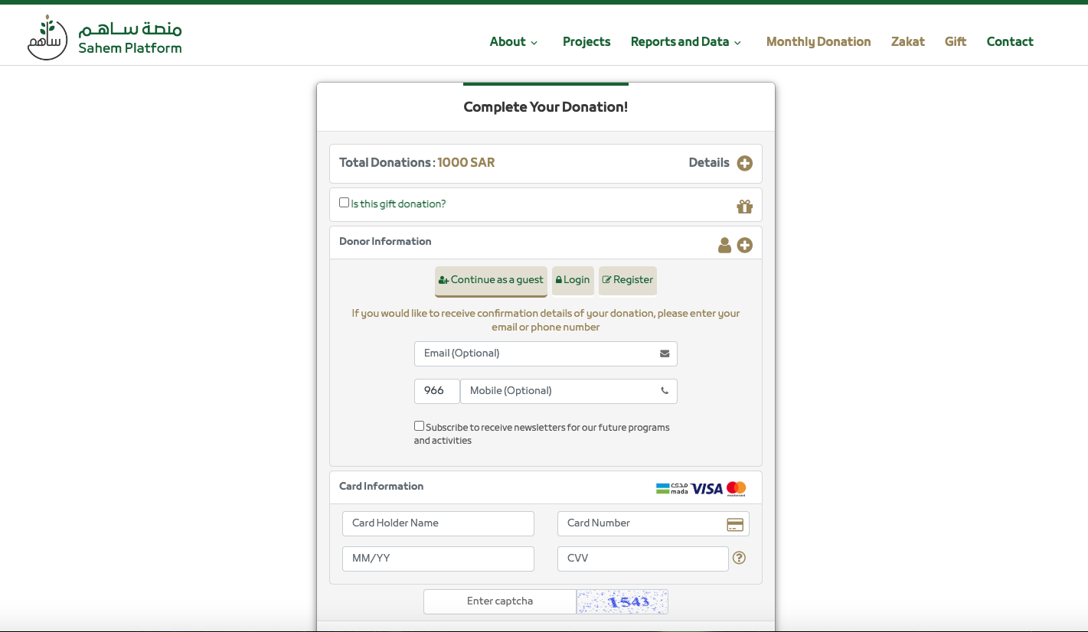
Task: Focus the Card Holder Name field
Action: (438, 523)
